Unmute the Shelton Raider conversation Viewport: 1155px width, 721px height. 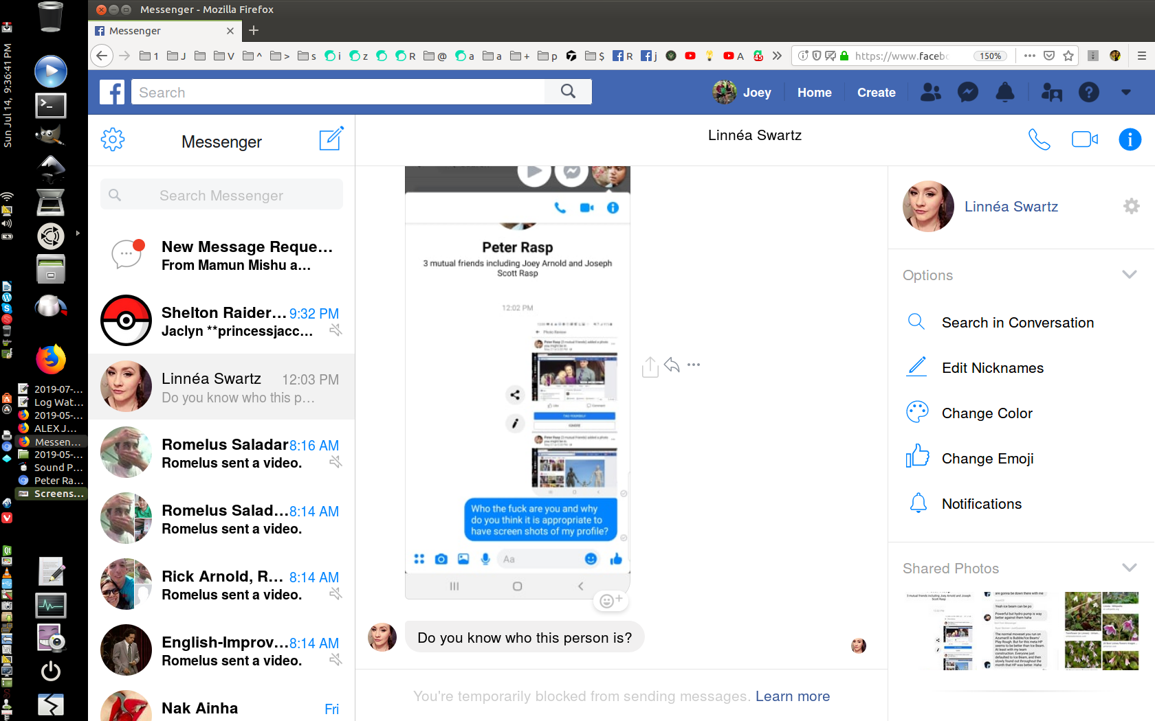[x=335, y=330]
